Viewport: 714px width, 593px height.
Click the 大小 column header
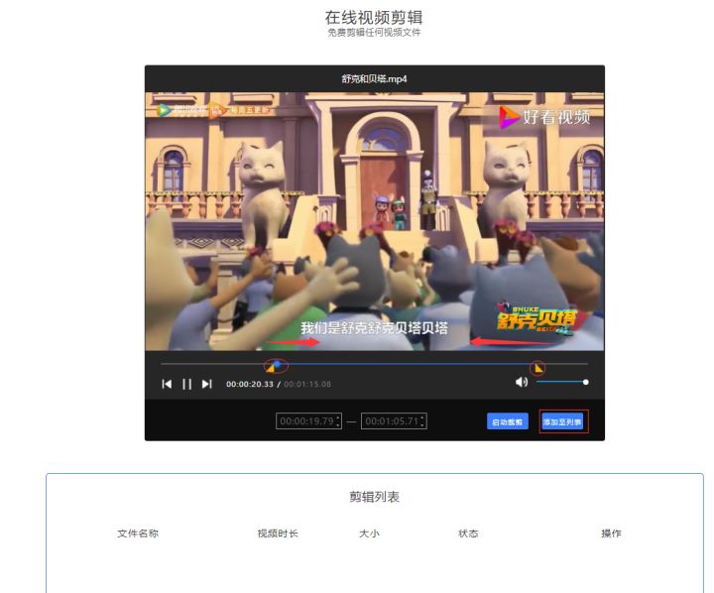pyautogui.click(x=369, y=534)
